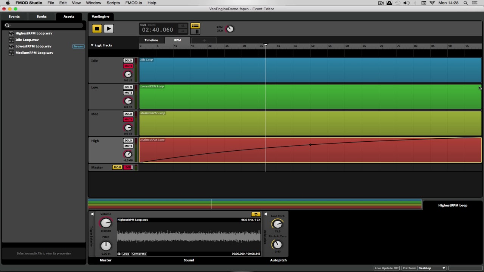Add a new parameter sheet with plus tab

pos(204,40)
